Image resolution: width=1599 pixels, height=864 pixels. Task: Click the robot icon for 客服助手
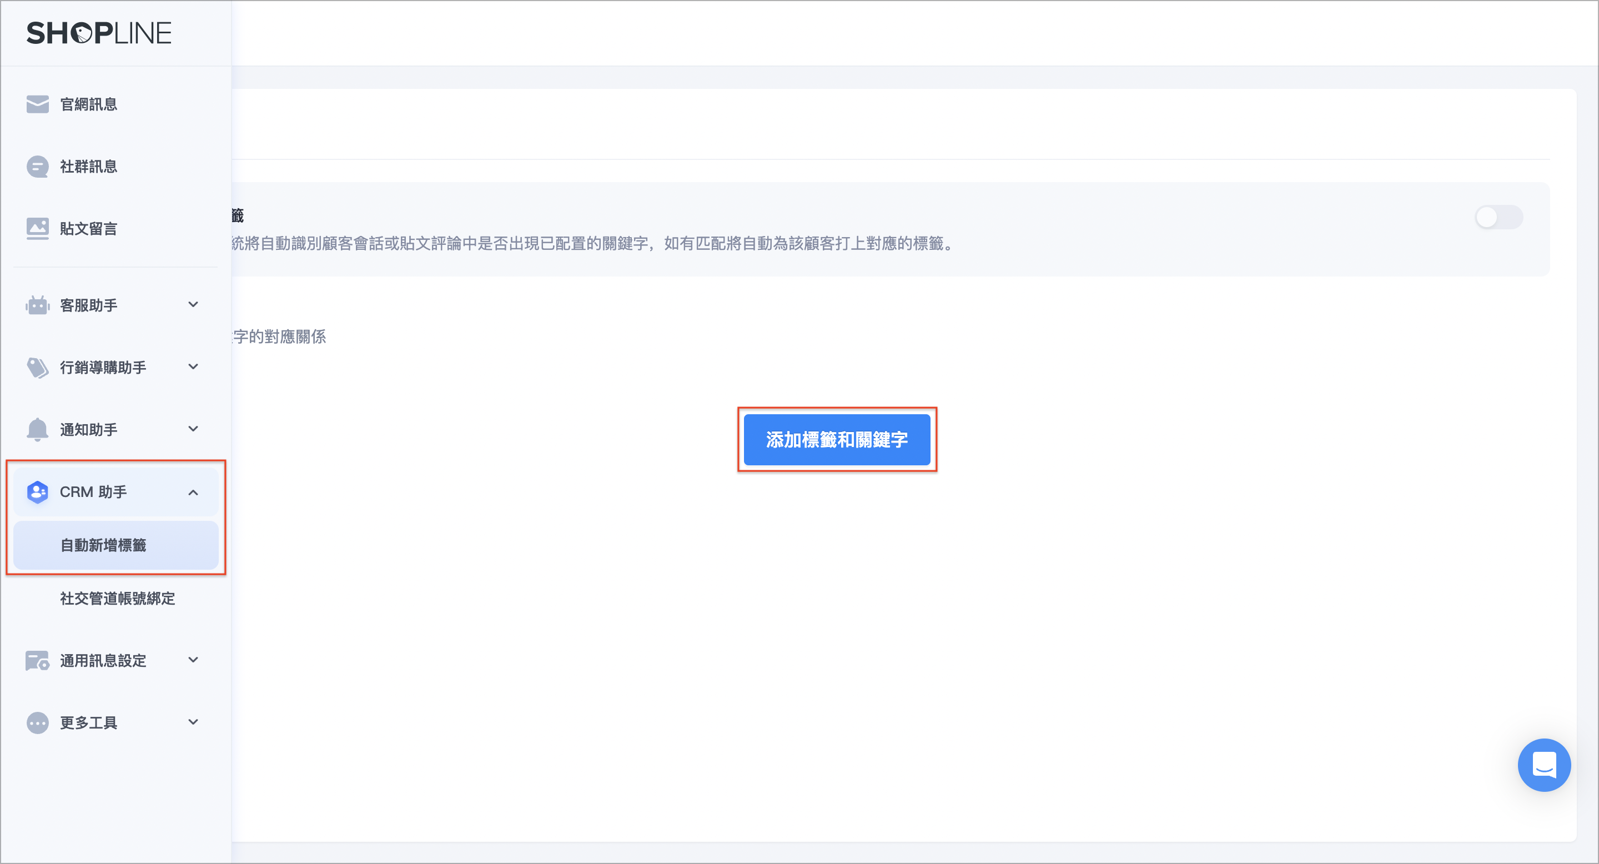pos(38,305)
